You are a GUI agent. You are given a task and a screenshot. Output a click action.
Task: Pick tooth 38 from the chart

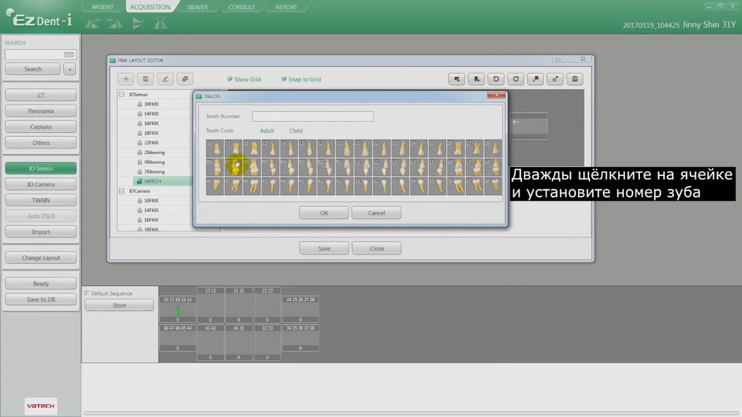click(x=493, y=186)
